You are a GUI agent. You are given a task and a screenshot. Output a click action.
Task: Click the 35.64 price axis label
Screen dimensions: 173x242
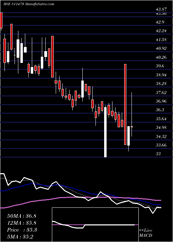tap(162, 119)
